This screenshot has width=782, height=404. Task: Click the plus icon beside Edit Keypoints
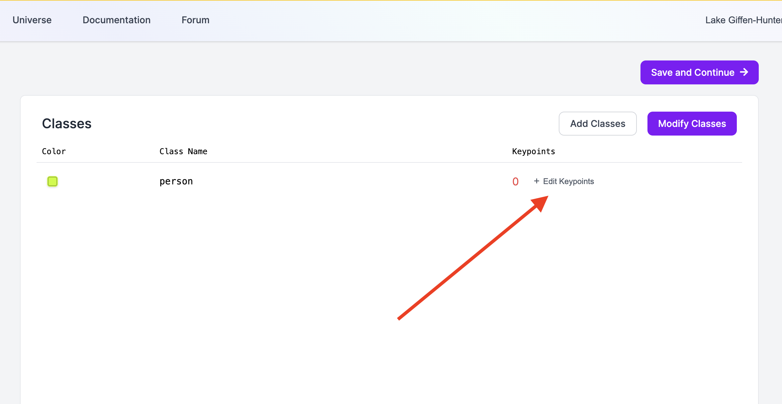click(536, 181)
